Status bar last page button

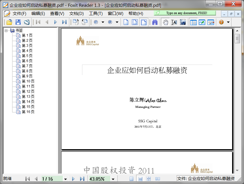pos(82,179)
